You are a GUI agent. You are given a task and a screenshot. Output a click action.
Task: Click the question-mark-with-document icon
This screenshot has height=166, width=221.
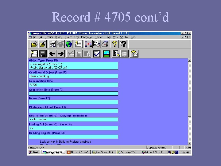(x=134, y=53)
